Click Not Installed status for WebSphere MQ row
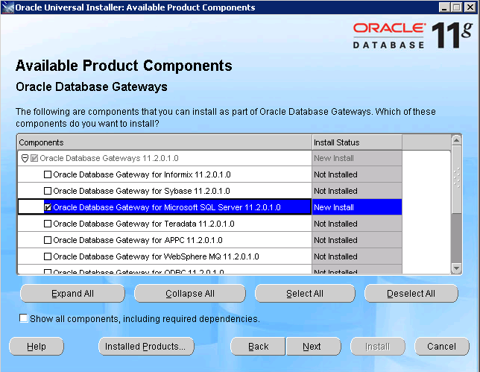This screenshot has width=480, height=372. click(x=357, y=256)
